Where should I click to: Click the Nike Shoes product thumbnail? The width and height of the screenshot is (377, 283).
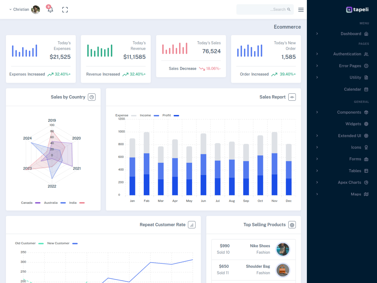pyautogui.click(x=283, y=249)
